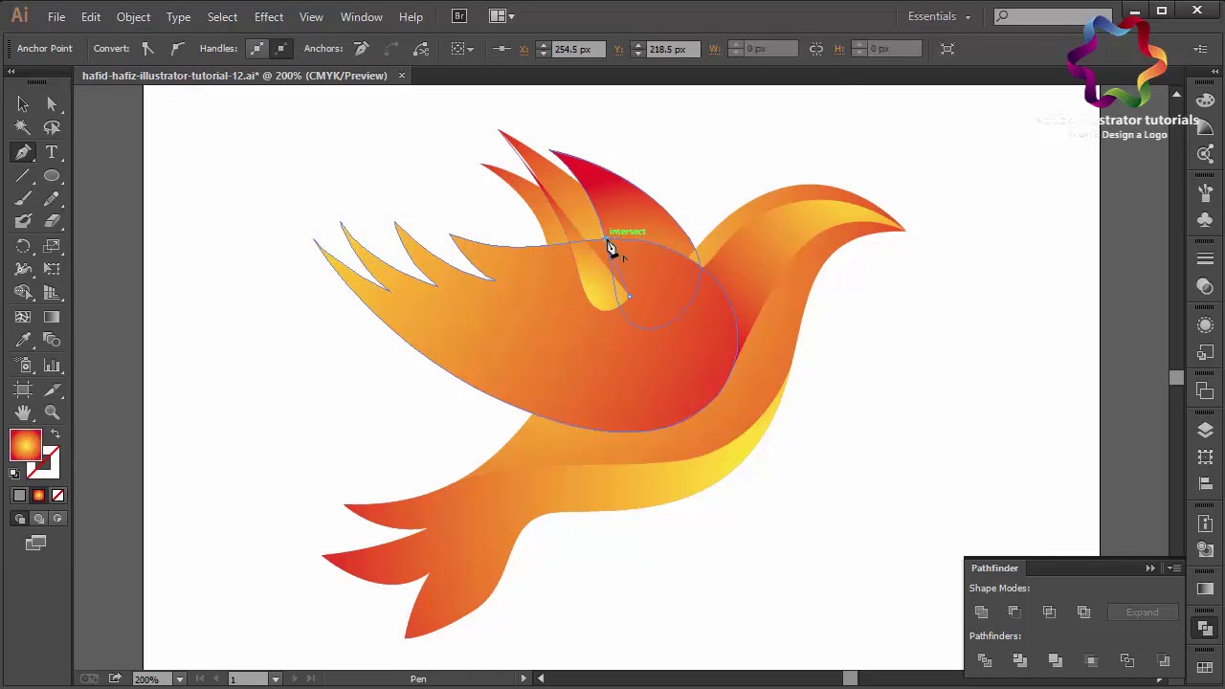Select the Hand tool
Image resolution: width=1225 pixels, height=689 pixels.
(x=23, y=412)
